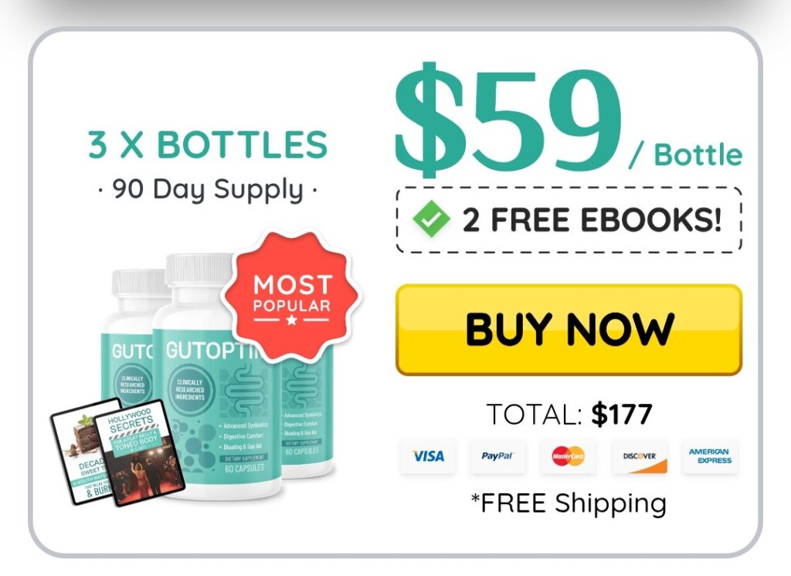Select the Visa payment icon

click(428, 456)
